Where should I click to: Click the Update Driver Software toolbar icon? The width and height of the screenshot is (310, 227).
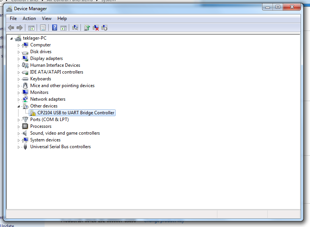86,27
